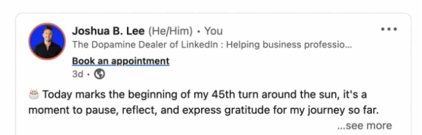Click the word "LinkedIn" in the headline

(200, 45)
